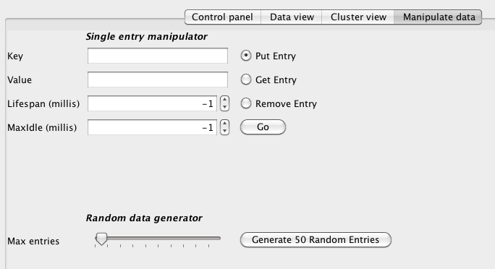Click the Go button
495x269 pixels.
pos(263,127)
